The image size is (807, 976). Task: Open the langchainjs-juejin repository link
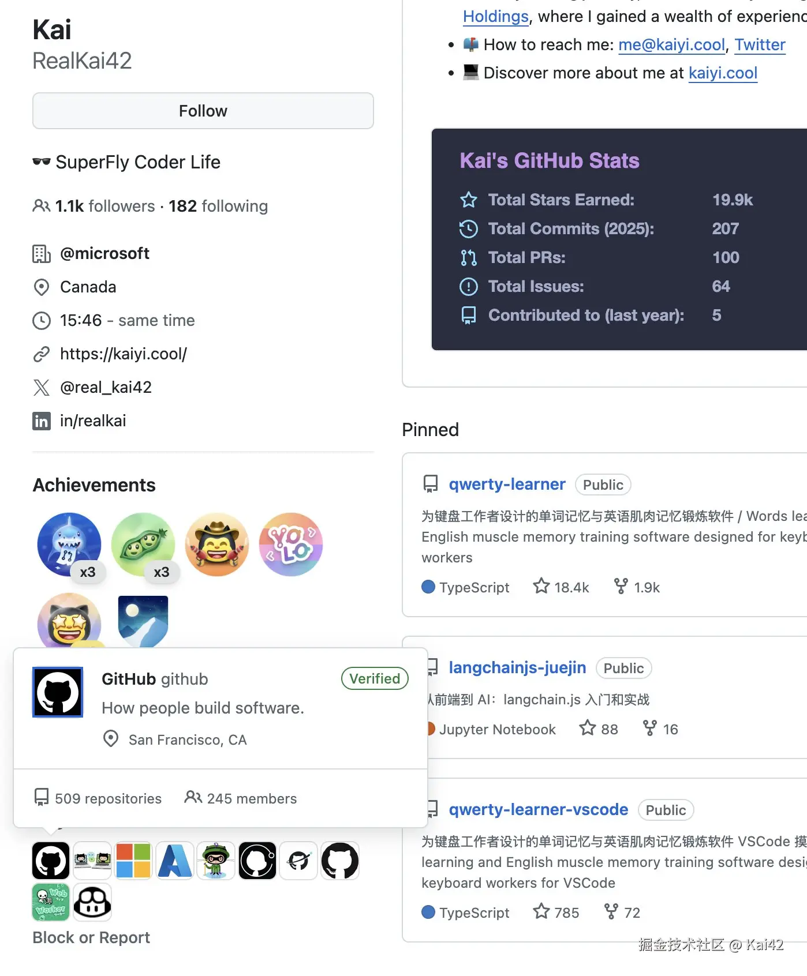coord(517,667)
